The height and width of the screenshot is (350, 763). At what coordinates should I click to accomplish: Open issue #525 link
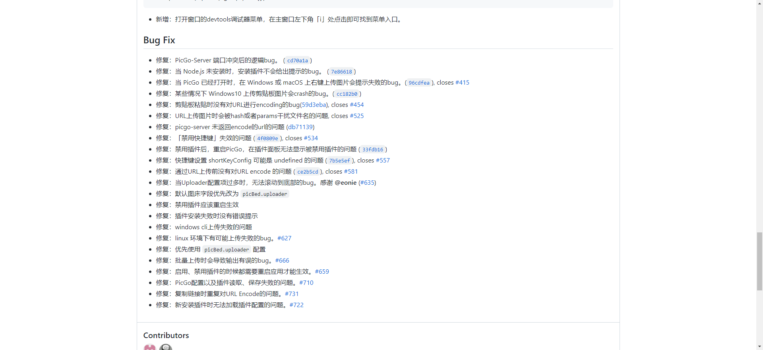tap(357, 116)
